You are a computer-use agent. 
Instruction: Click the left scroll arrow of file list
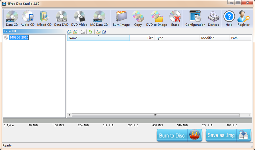click(x=69, y=115)
